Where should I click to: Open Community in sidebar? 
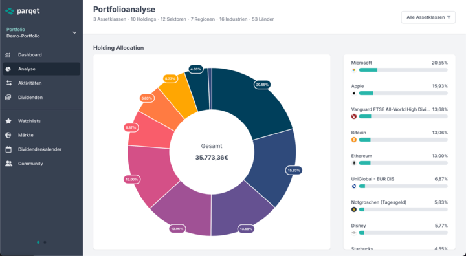pyautogui.click(x=41, y=164)
